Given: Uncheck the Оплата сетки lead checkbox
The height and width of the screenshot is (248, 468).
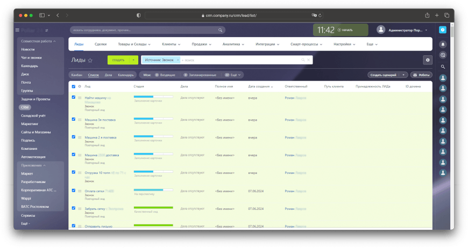Looking at the screenshot, I should 74,190.
